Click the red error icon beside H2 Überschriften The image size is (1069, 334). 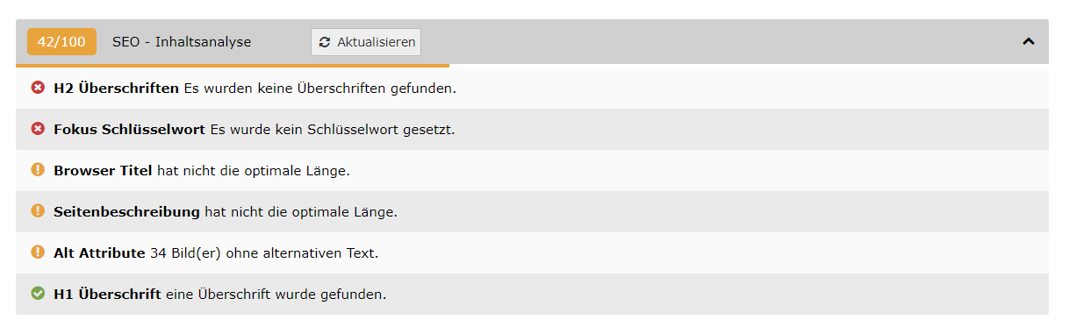(38, 88)
